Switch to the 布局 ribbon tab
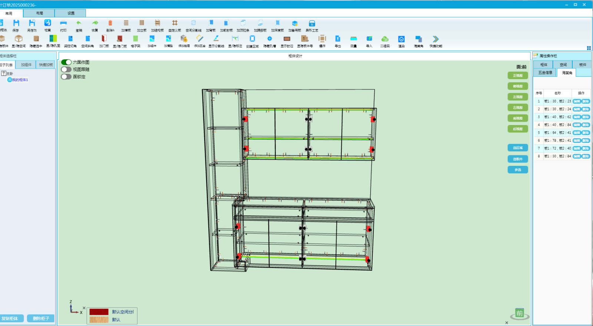593x326 pixels. coord(39,13)
